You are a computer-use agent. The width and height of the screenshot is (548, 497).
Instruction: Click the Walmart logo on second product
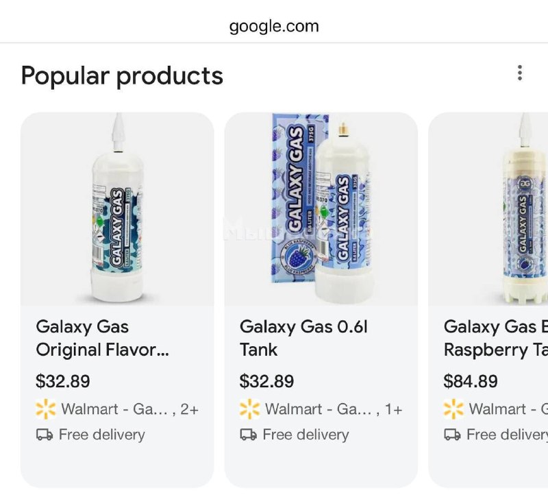coord(249,409)
